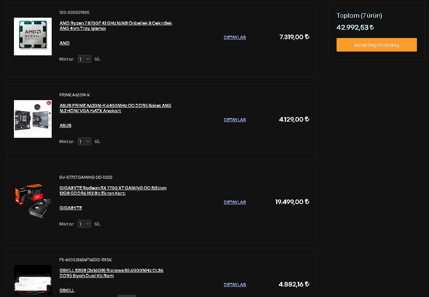View DETAYLAR for AMD Ryzen 7 8700F

(235, 37)
